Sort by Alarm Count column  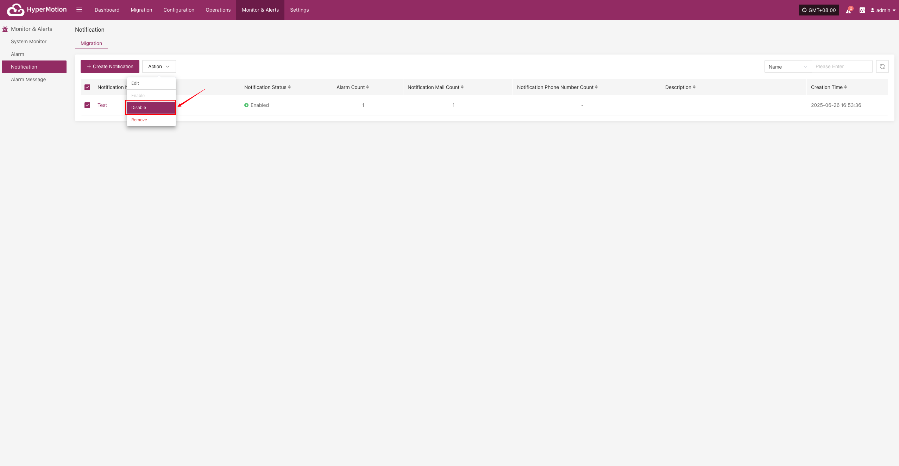click(367, 87)
